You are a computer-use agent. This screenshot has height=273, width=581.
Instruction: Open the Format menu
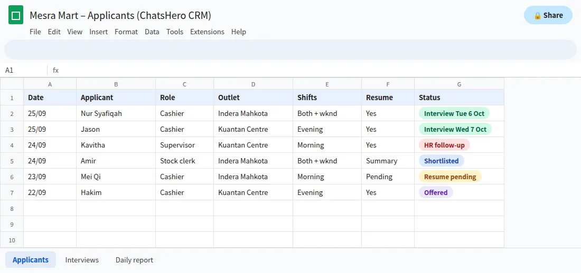coord(126,32)
